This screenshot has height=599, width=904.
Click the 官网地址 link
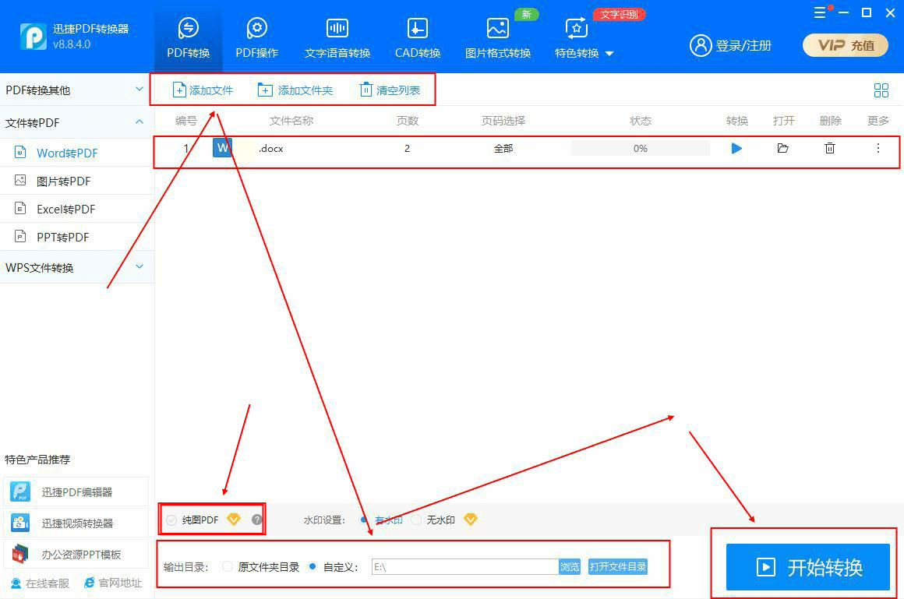click(113, 583)
